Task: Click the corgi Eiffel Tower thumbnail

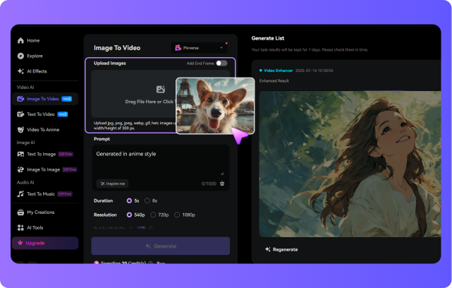Action: [215, 106]
